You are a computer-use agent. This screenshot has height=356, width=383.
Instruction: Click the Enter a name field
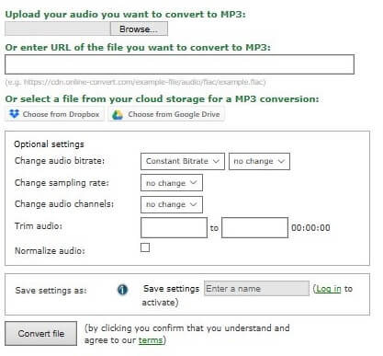pos(256,289)
